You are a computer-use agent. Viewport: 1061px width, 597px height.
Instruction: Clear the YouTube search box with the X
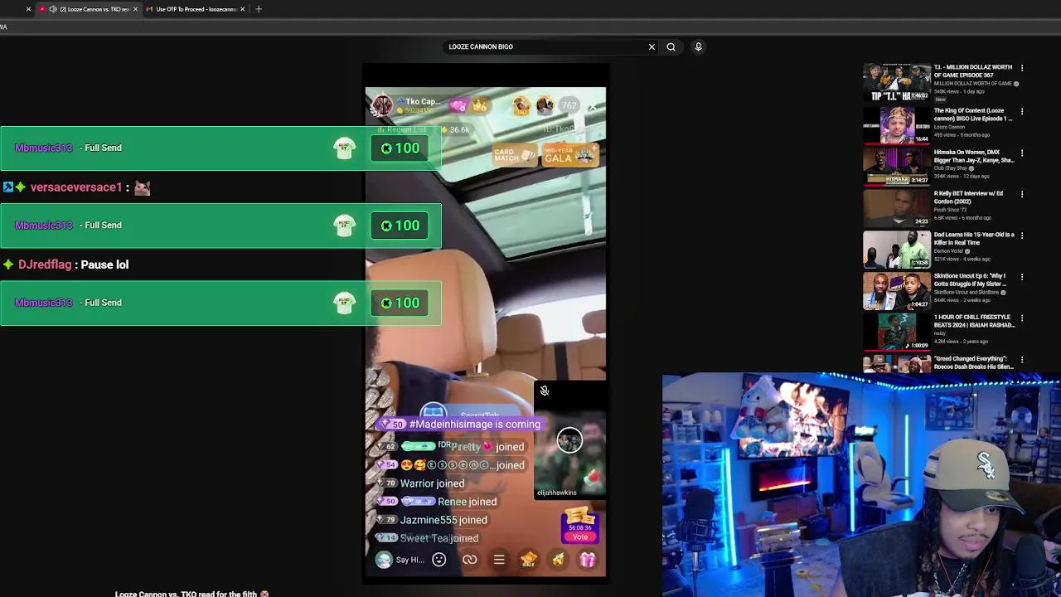[x=652, y=46]
